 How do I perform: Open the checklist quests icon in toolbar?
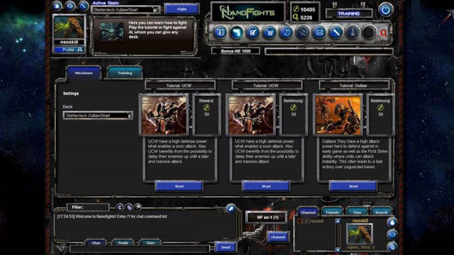pyautogui.click(x=253, y=32)
